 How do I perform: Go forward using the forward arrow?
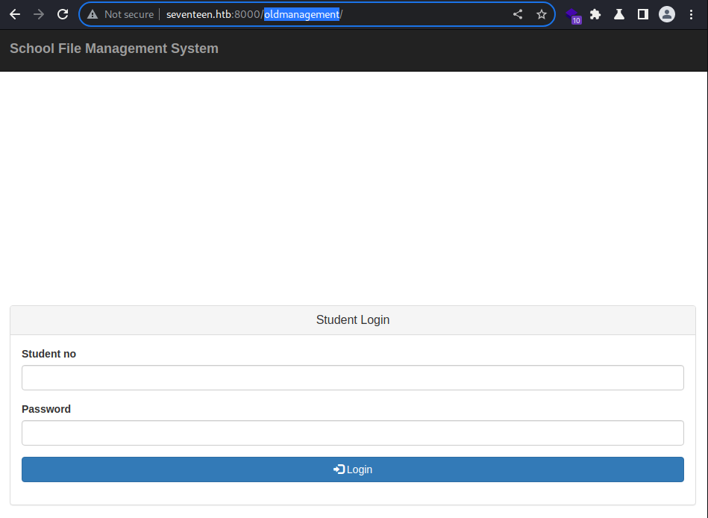click(x=39, y=14)
